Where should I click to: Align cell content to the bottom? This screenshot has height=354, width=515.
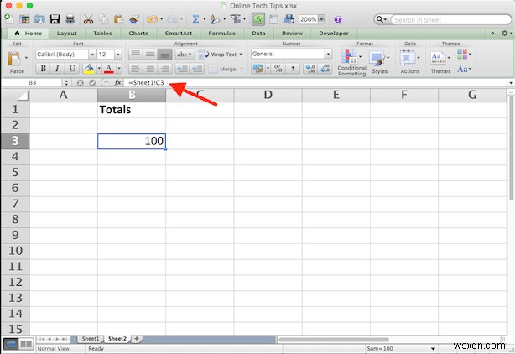tap(164, 55)
